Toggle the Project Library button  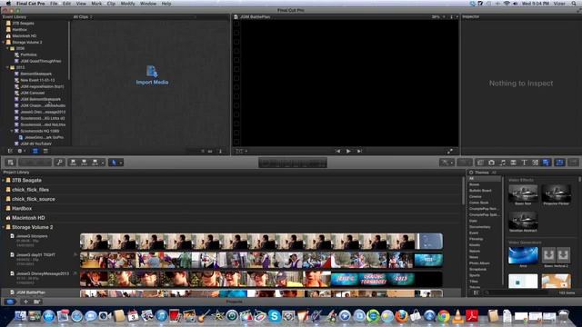[10, 302]
